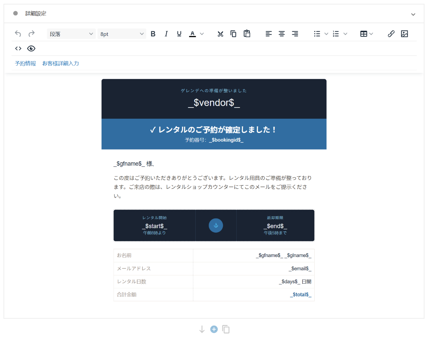Click the _$email$_ value cell

click(253, 269)
